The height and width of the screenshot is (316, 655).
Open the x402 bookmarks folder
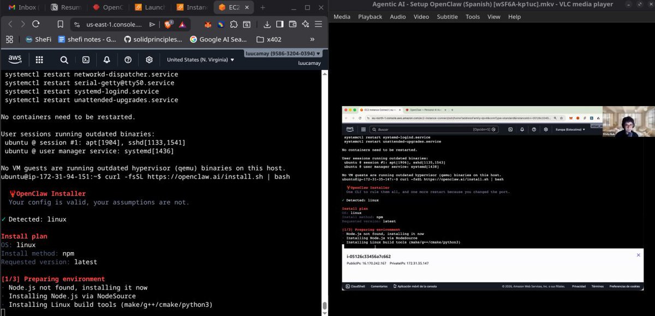click(x=270, y=39)
